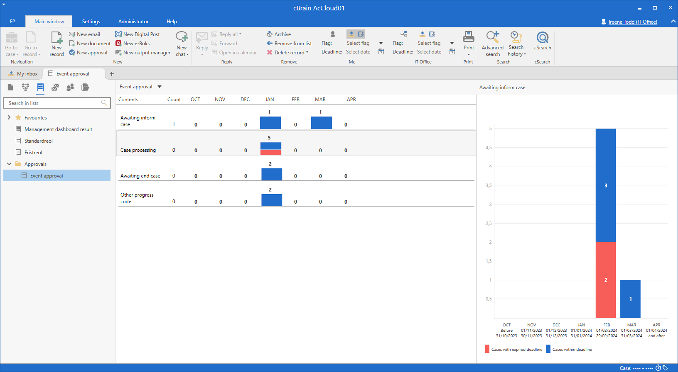This screenshot has height=372, width=678.
Task: Open the Me flag selection dropdown
Action: (381, 43)
